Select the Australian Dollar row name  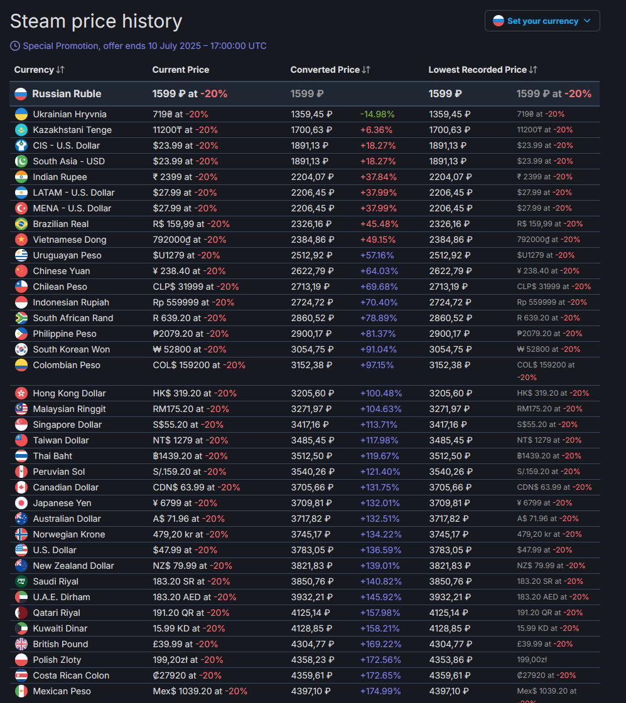(x=67, y=519)
